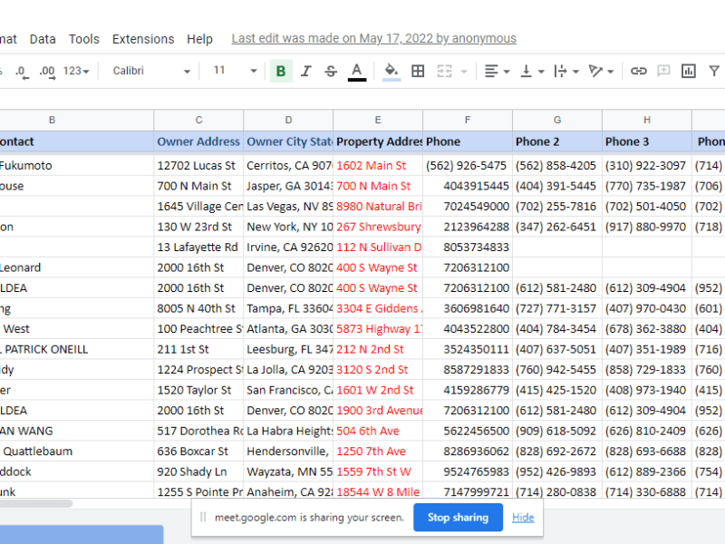Open the font size 11 dropdown
725x544 pixels.
[235, 71]
